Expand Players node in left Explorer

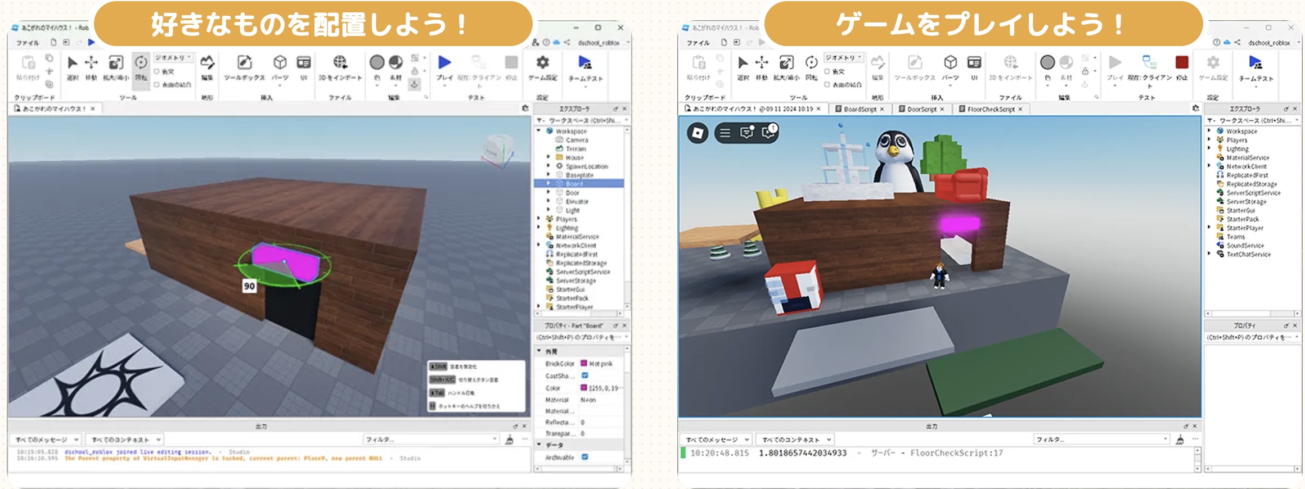[539, 219]
